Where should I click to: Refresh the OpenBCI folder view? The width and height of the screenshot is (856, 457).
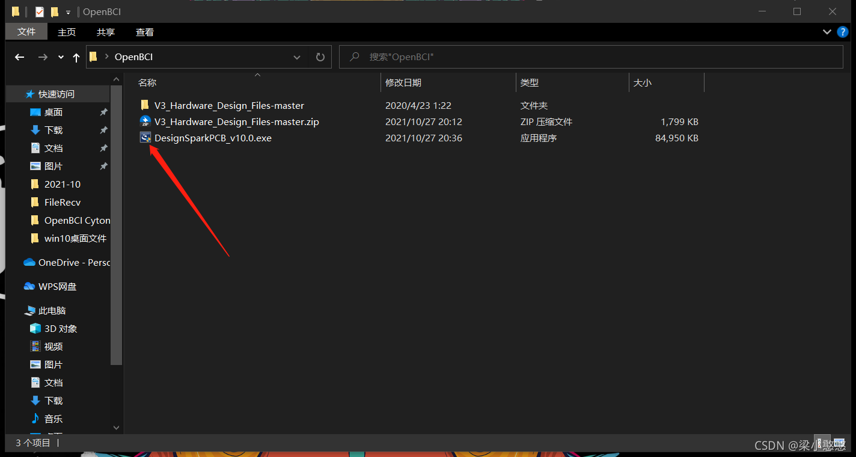click(x=320, y=57)
